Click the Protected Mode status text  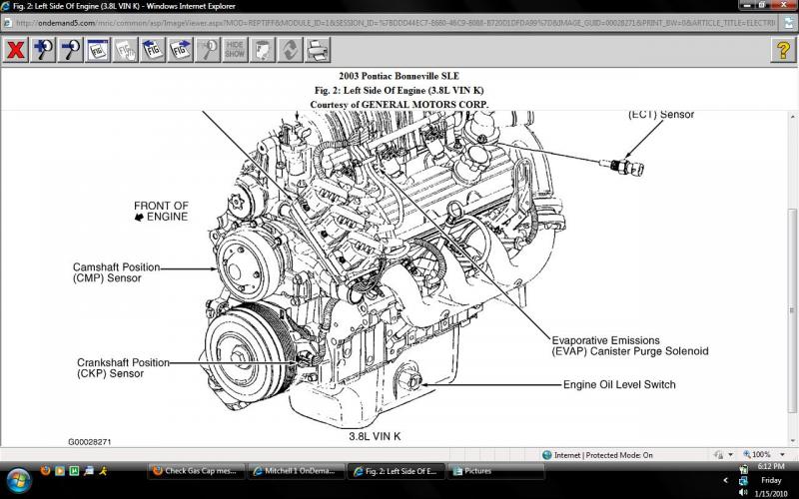603,454
